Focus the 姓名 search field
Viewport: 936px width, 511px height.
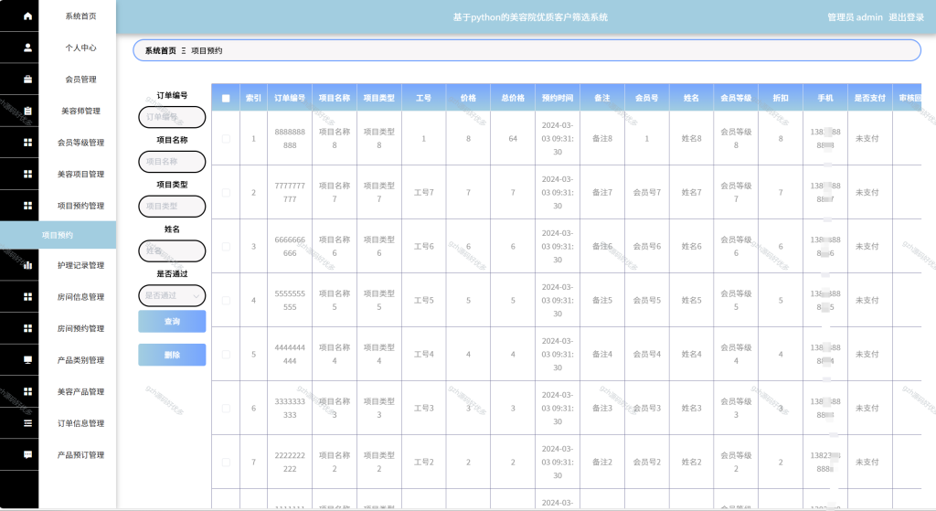click(172, 250)
